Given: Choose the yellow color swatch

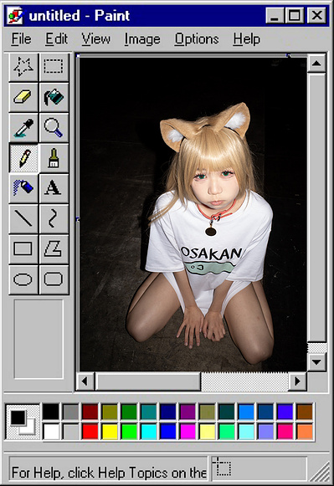Looking at the screenshot, I should (x=110, y=432).
